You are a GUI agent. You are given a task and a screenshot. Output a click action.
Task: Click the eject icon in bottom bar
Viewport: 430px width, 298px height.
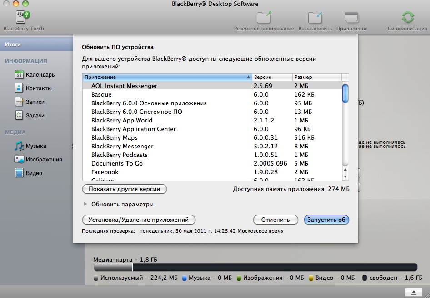[414, 293]
